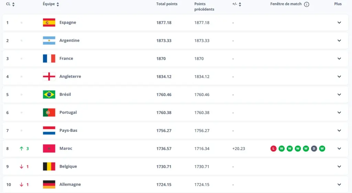Click the Morocco flag icon
Screen dimensions: 352x193
[x=49, y=149]
